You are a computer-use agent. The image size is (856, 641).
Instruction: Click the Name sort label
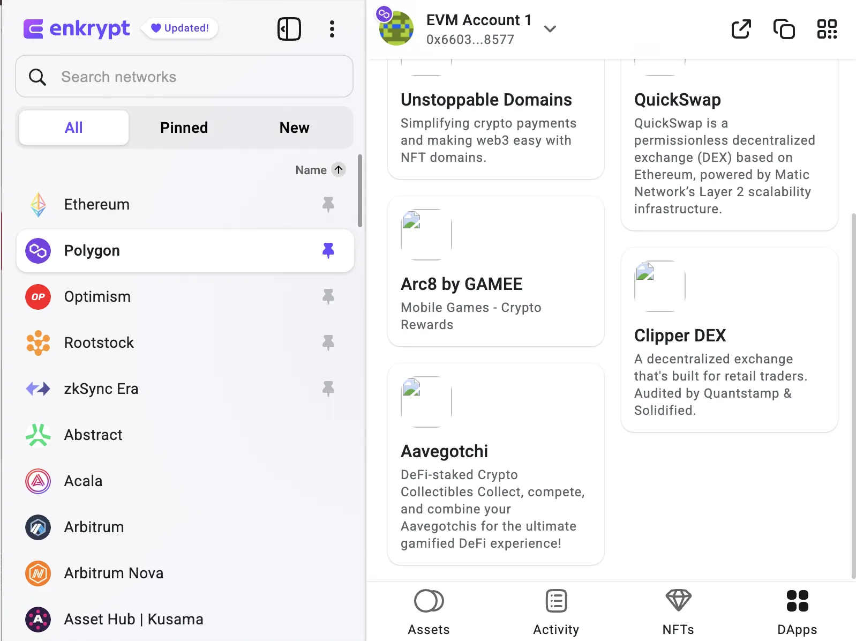(311, 170)
